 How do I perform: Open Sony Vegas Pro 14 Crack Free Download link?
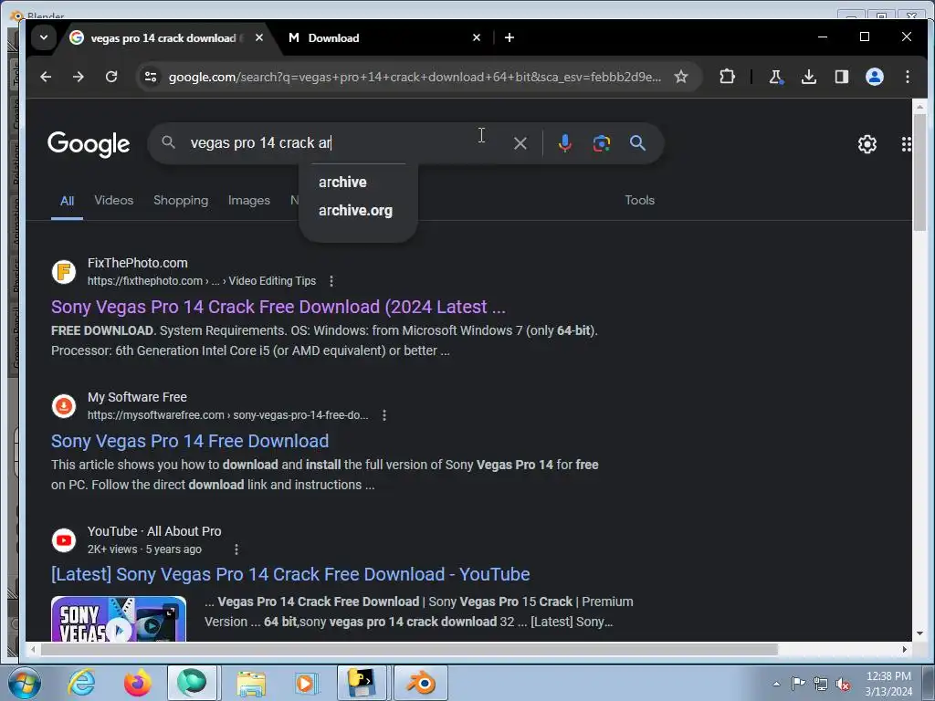(278, 307)
